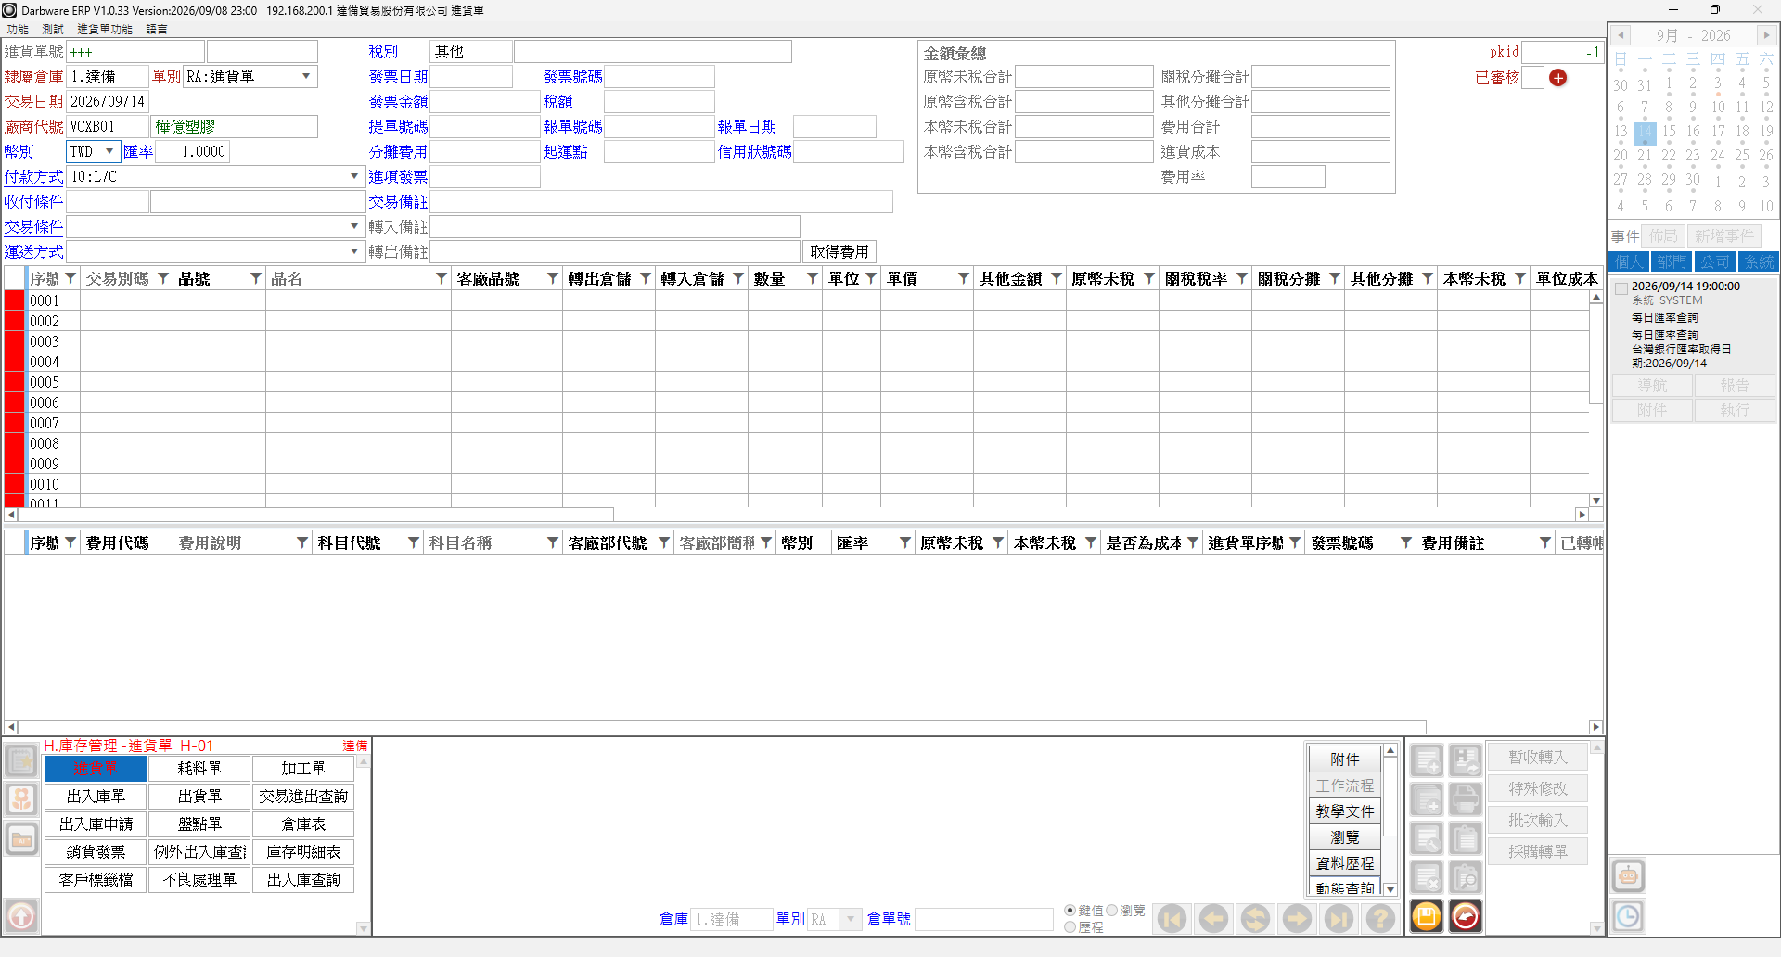
Task: Select the 歷程 radio button
Action: tap(1070, 926)
